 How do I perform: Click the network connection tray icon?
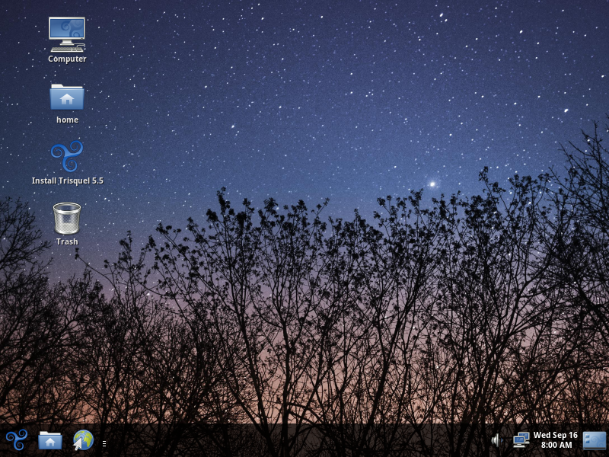pyautogui.click(x=521, y=440)
